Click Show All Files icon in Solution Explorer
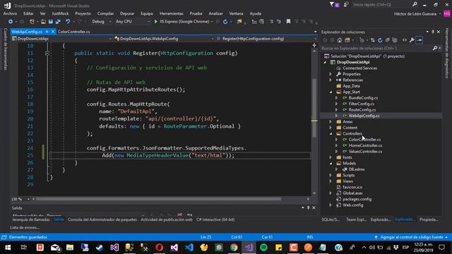 pos(395,40)
